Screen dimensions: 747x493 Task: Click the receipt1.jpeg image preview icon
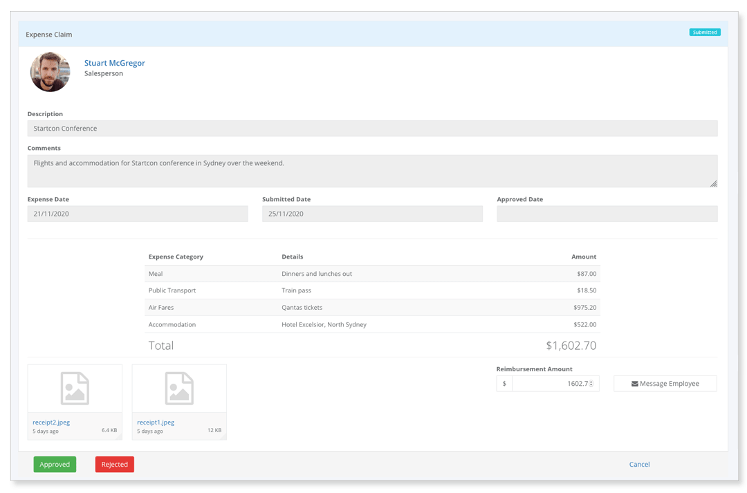coord(179,388)
